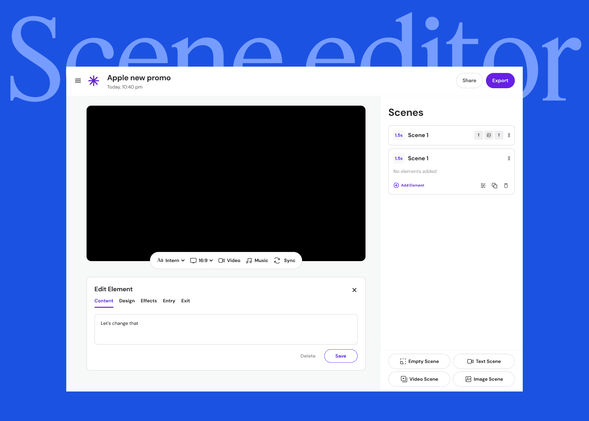Click the Edit Element heading

(113, 289)
